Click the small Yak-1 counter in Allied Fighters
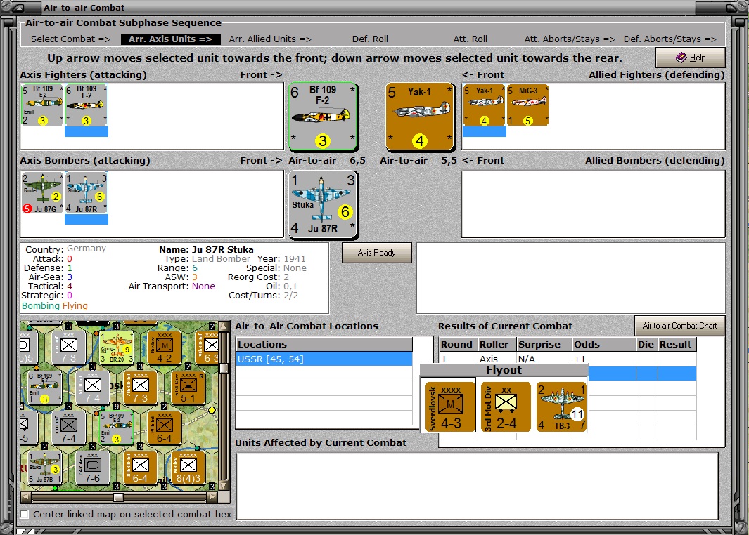The width and height of the screenshot is (749, 535). click(x=484, y=105)
